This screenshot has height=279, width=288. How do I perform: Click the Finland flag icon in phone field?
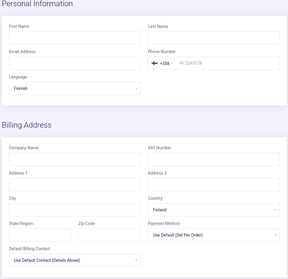tap(154, 63)
